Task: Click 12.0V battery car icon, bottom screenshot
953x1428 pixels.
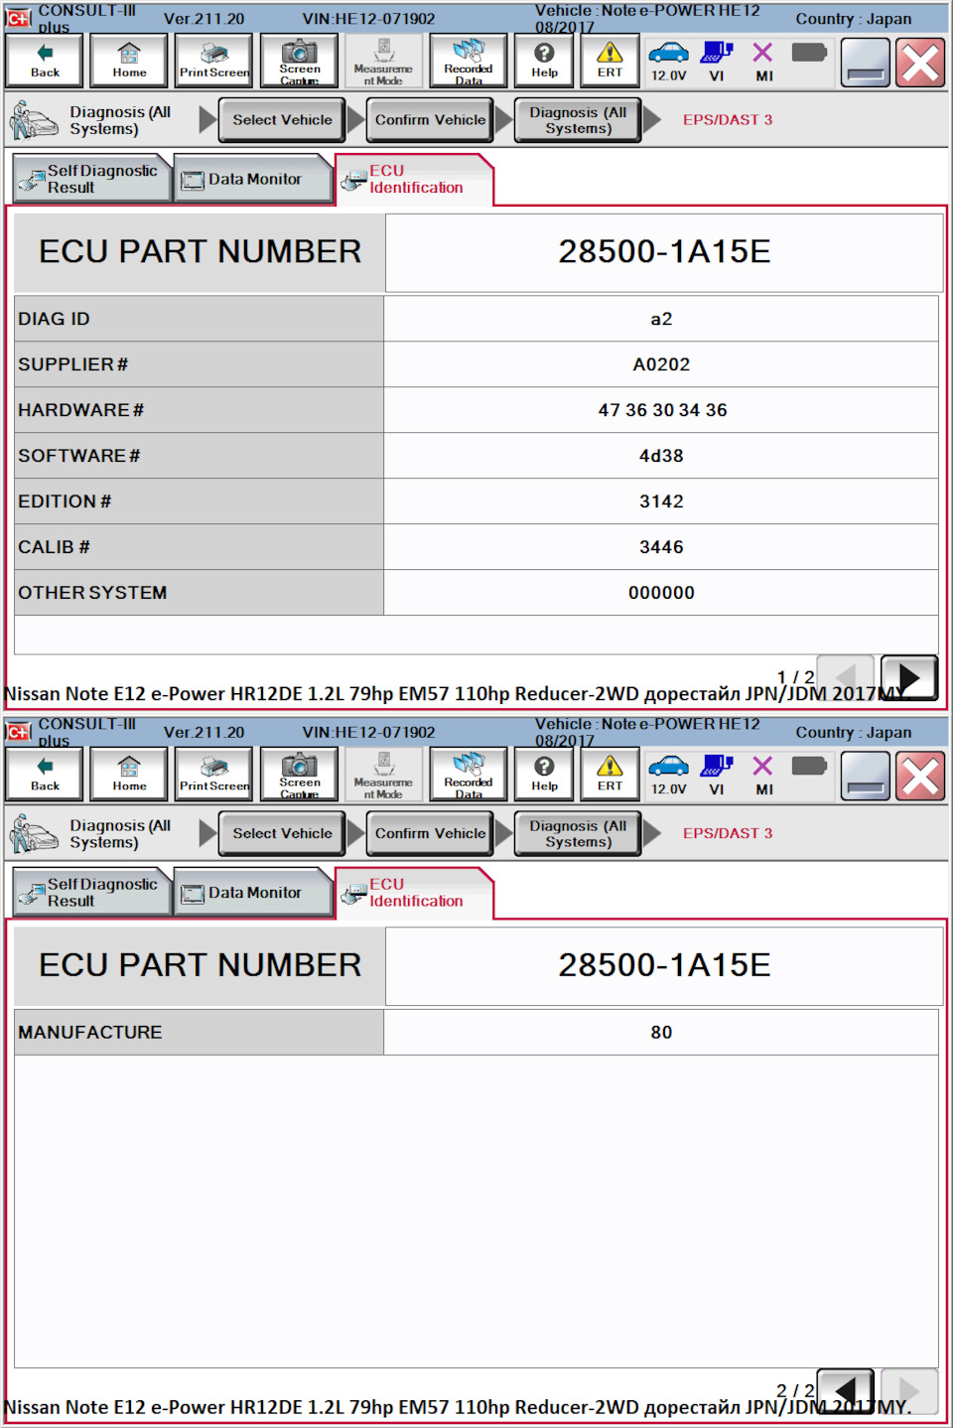Action: pos(668,775)
